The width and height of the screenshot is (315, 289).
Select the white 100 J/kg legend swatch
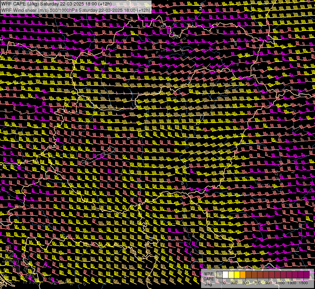226,275
